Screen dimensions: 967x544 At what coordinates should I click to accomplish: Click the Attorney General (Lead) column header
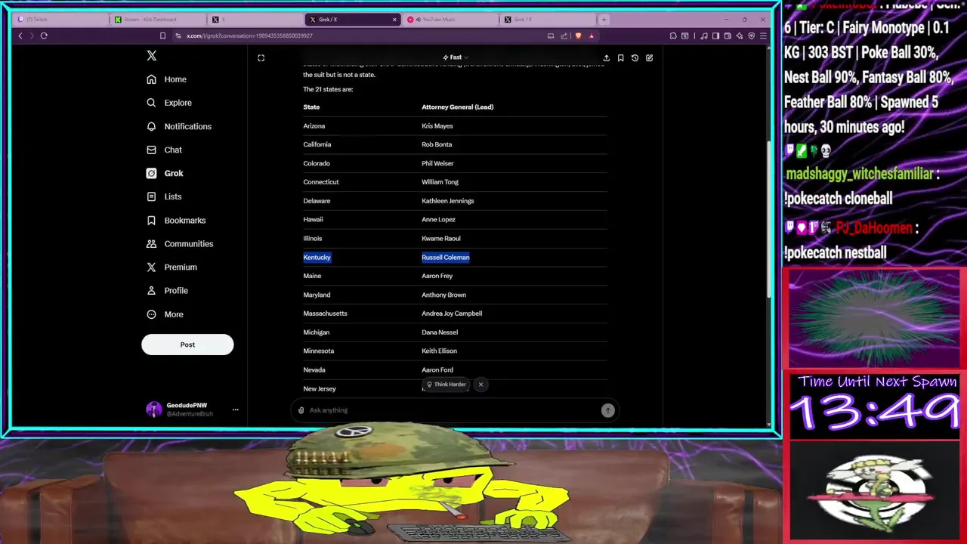pyautogui.click(x=457, y=107)
